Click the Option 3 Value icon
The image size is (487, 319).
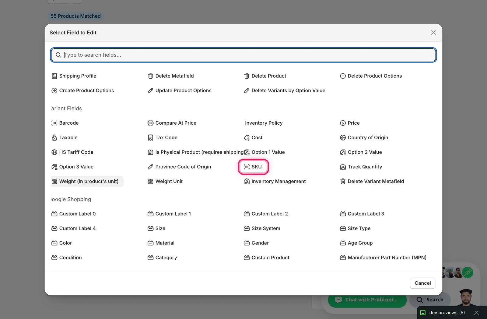[x=54, y=167]
